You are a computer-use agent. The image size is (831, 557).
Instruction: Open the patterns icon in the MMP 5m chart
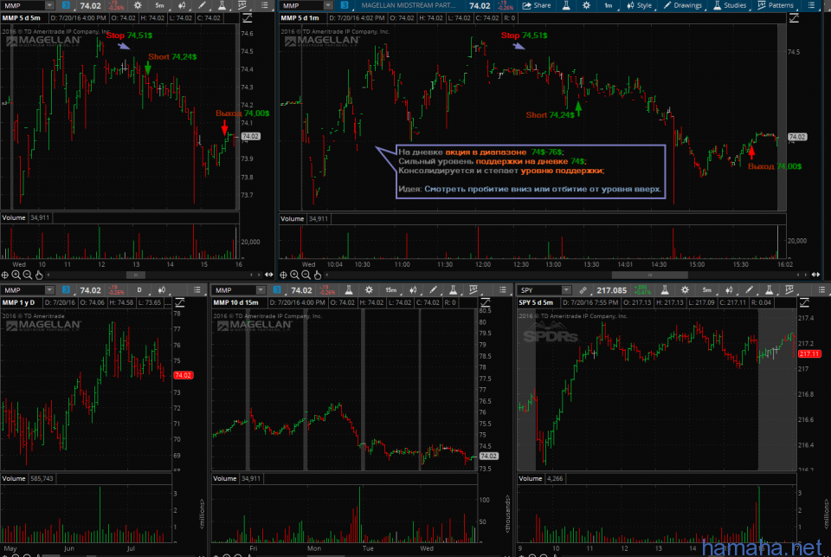coord(242,5)
